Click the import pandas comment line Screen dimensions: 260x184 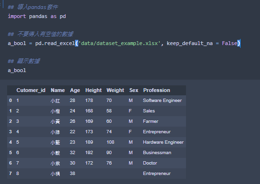[x=33, y=7]
